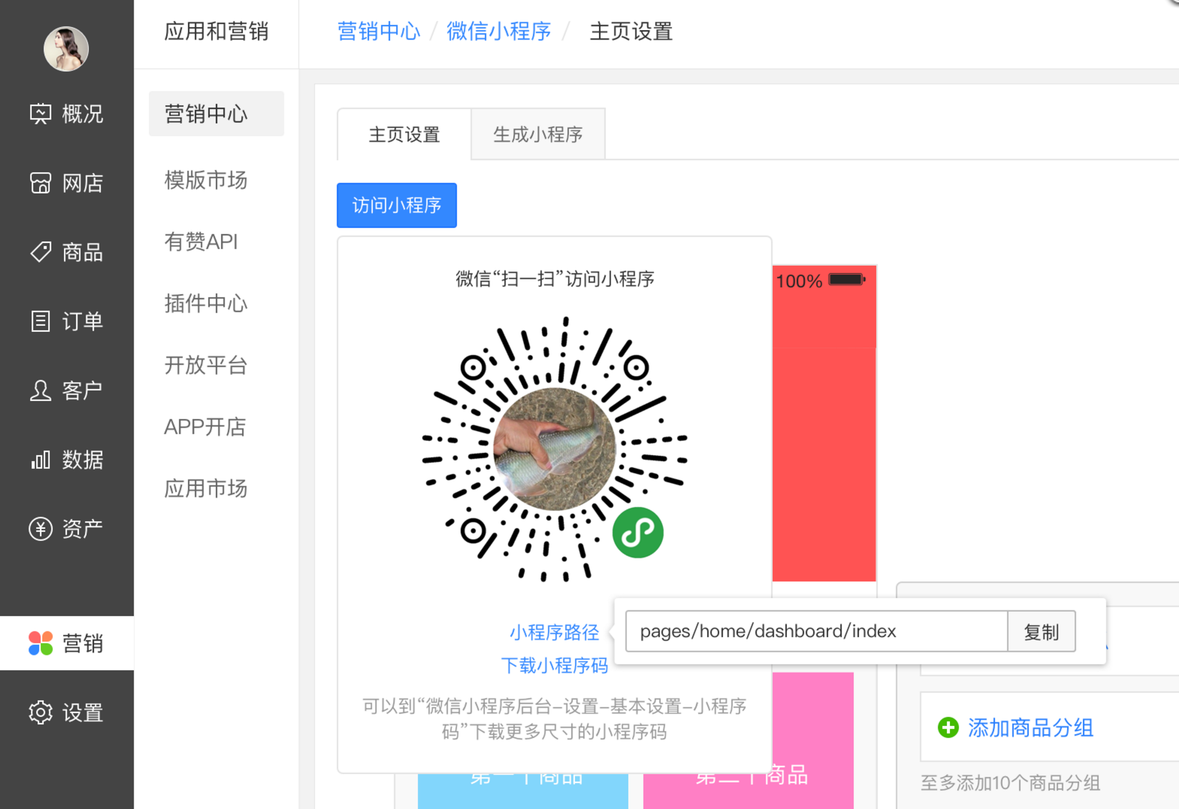Click the fish photo in QR center
This screenshot has width=1179, height=809.
click(554, 449)
